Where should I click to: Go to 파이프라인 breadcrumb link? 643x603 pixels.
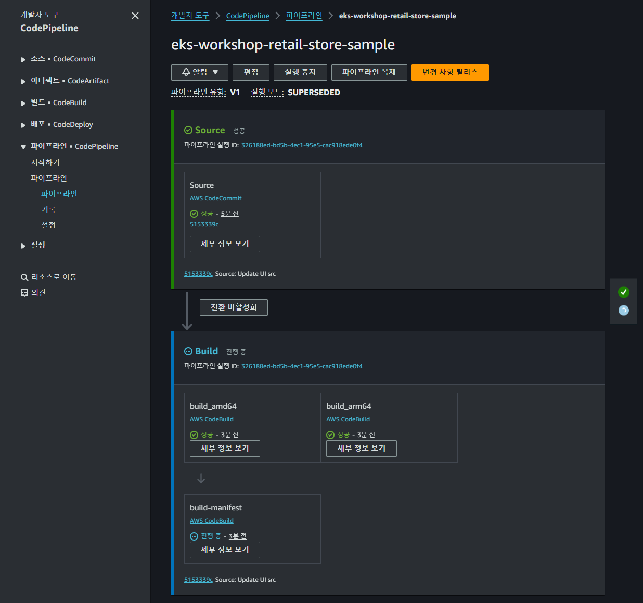(x=304, y=16)
